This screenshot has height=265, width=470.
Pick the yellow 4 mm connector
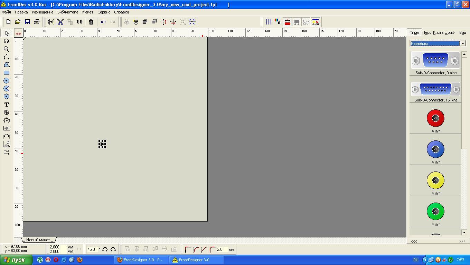coord(435,180)
